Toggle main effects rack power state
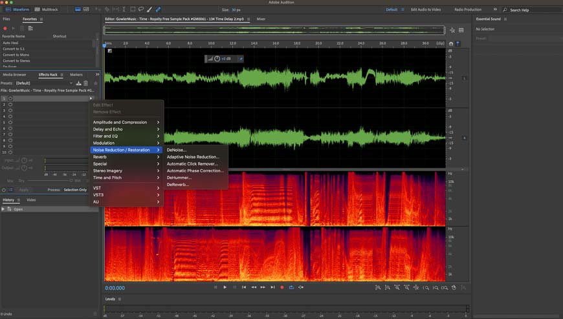 point(4,190)
